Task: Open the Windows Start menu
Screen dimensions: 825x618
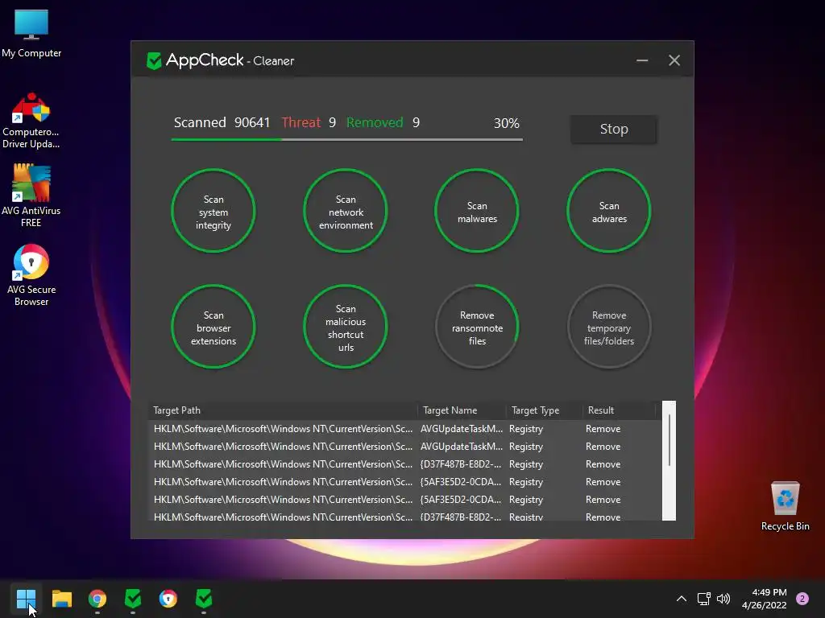Action: click(26, 599)
